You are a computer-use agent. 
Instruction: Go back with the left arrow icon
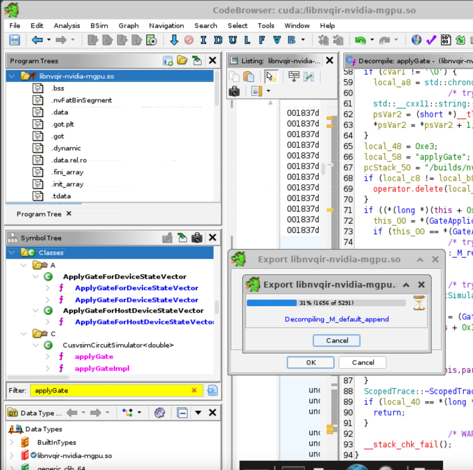[x=37, y=40]
